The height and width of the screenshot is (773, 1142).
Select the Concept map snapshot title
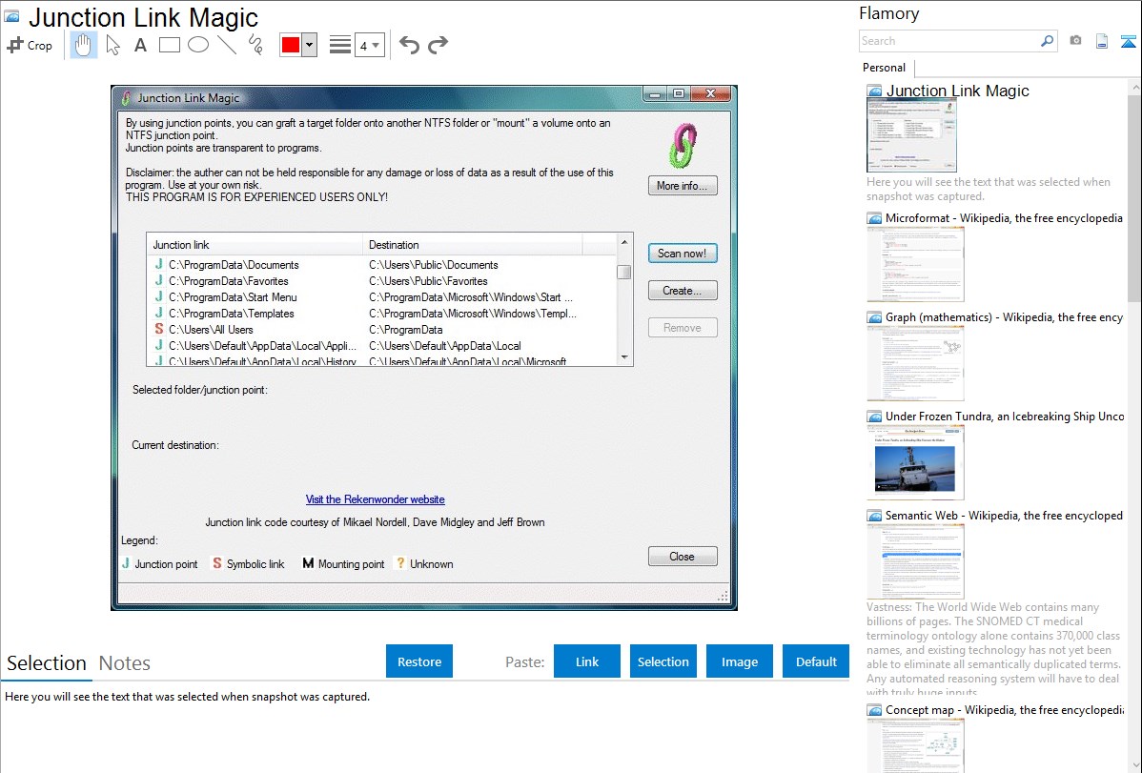[x=1005, y=709]
